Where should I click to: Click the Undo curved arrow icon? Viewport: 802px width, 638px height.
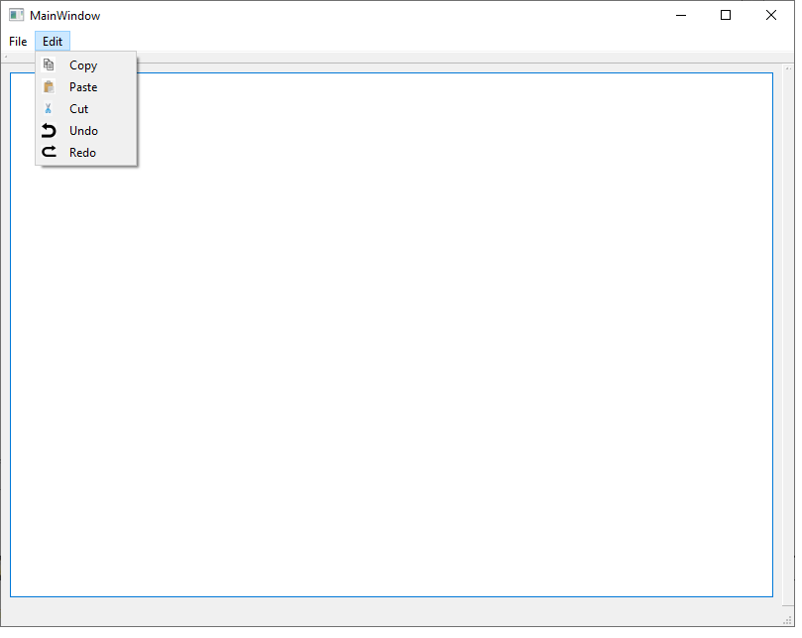49,130
